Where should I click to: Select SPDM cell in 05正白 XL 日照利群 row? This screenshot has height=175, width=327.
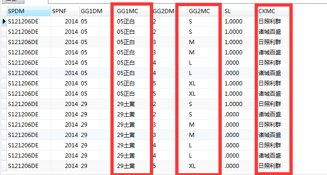29,84
